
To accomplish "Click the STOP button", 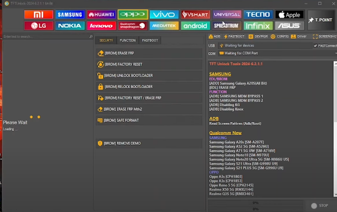I will point(320,205).
